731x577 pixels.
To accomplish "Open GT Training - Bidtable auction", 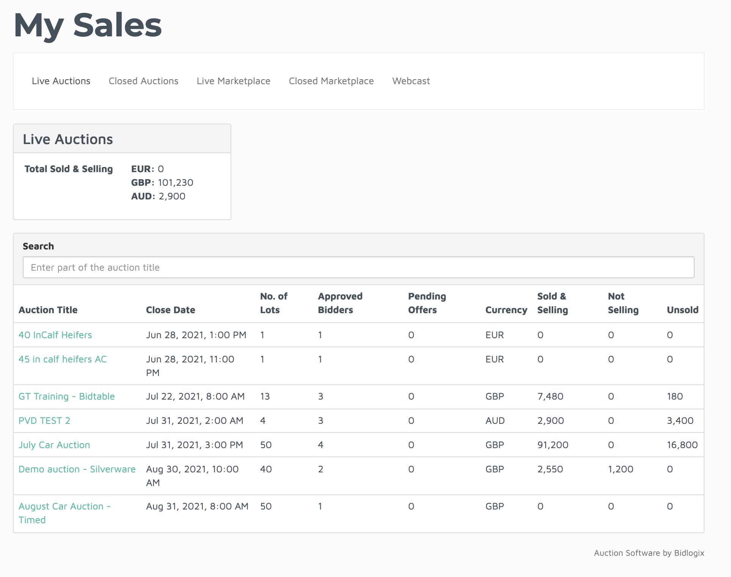I will click(x=67, y=396).
